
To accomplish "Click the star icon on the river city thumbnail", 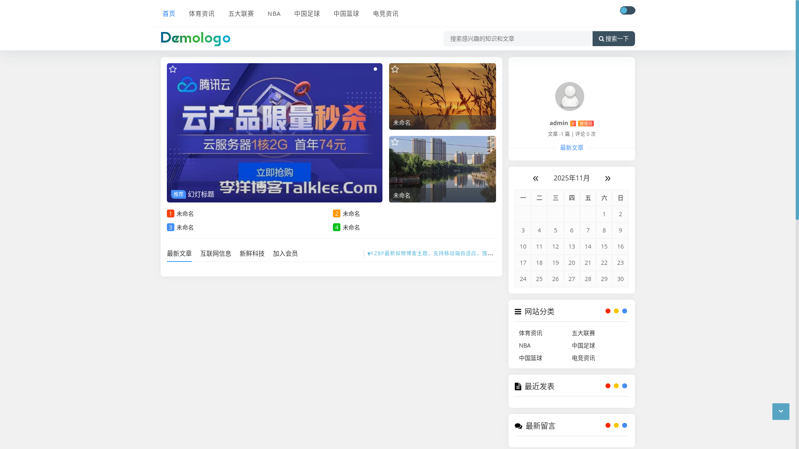I will pos(395,142).
